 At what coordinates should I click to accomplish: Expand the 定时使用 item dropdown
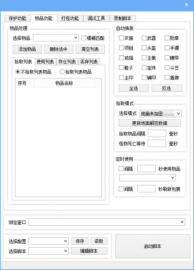(148, 178)
